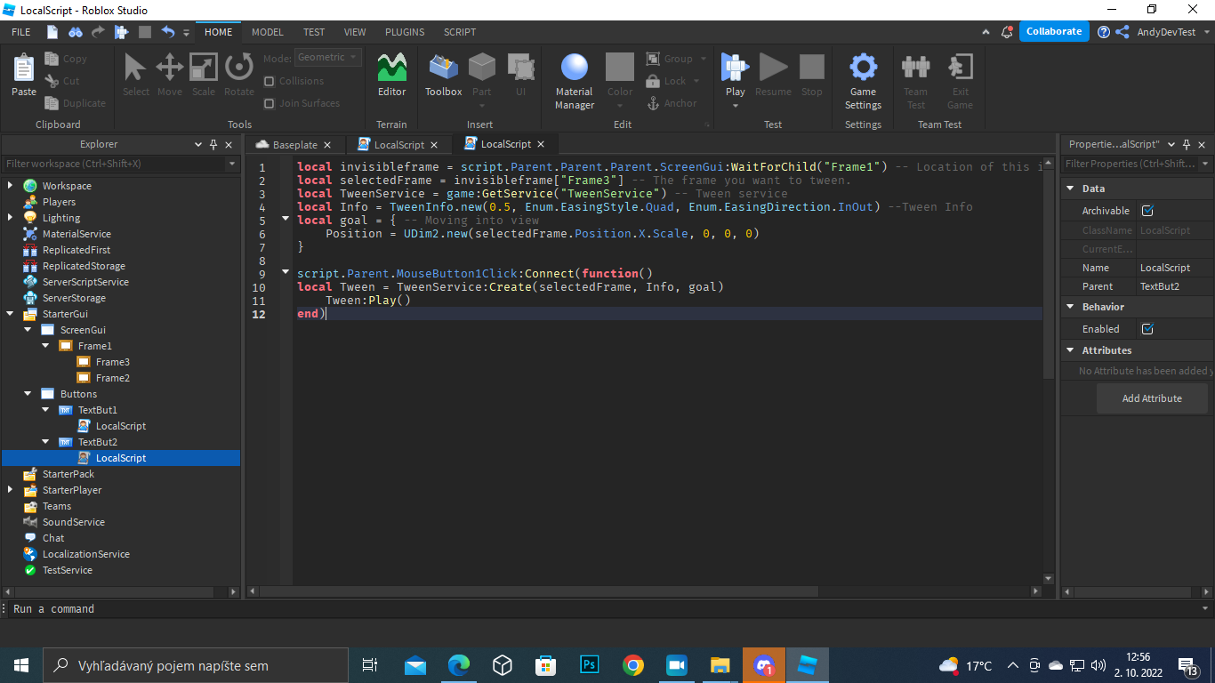Open Game Settings
The height and width of the screenshot is (683, 1215).
pyautogui.click(x=863, y=82)
